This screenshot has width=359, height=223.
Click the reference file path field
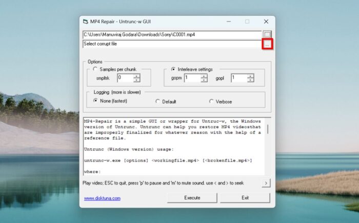coord(172,35)
